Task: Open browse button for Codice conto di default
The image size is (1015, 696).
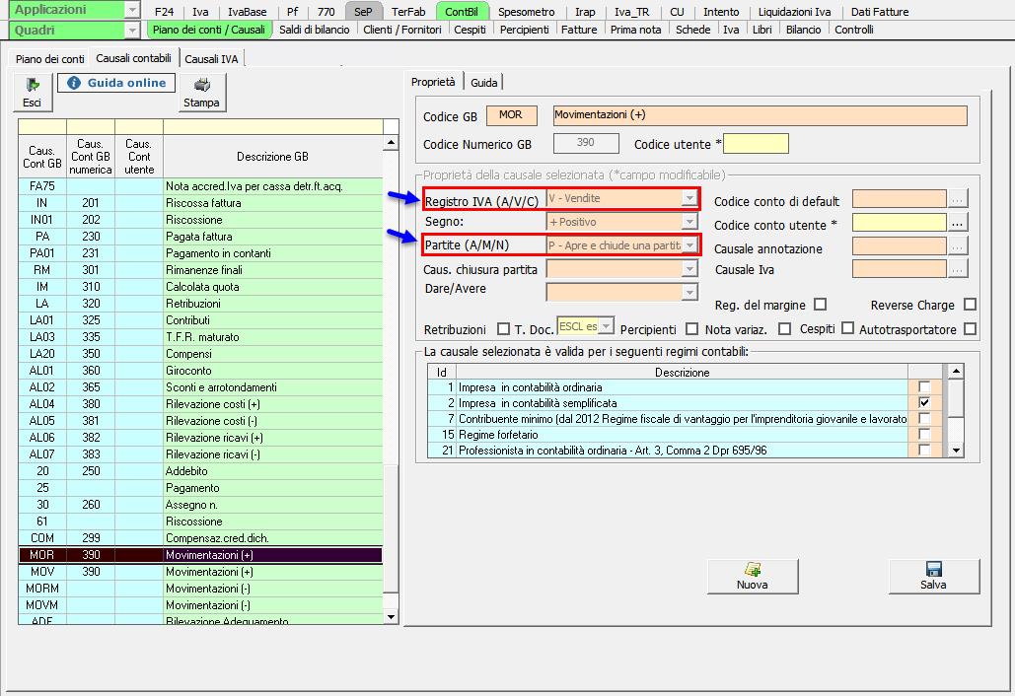Action: pos(958,199)
